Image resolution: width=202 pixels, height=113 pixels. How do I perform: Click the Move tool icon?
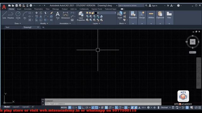click(37, 13)
